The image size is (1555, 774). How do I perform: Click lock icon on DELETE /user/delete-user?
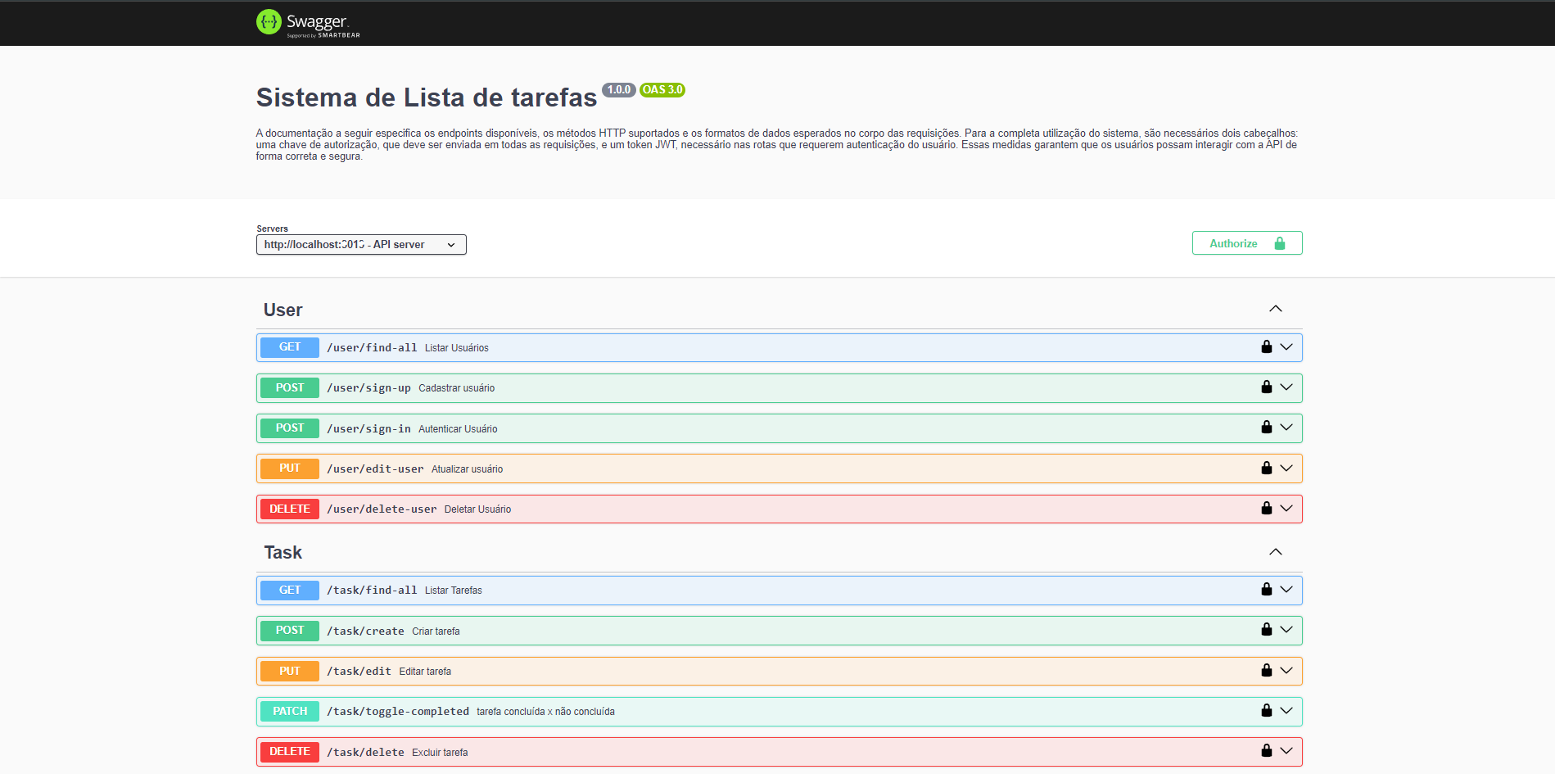click(x=1266, y=509)
